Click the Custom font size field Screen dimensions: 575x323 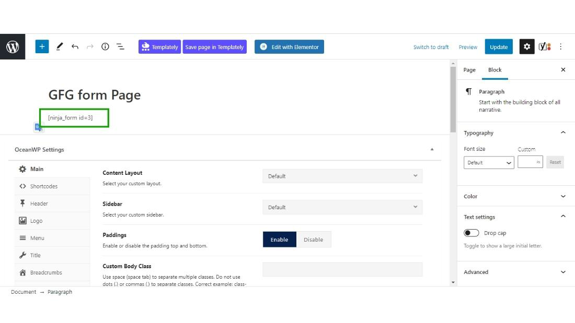[530, 162]
